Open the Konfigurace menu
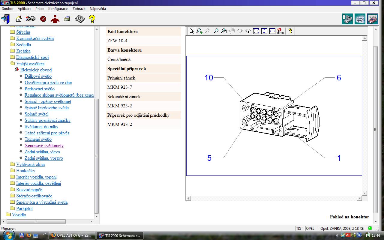The height and width of the screenshot is (240, 384). pos(58,9)
